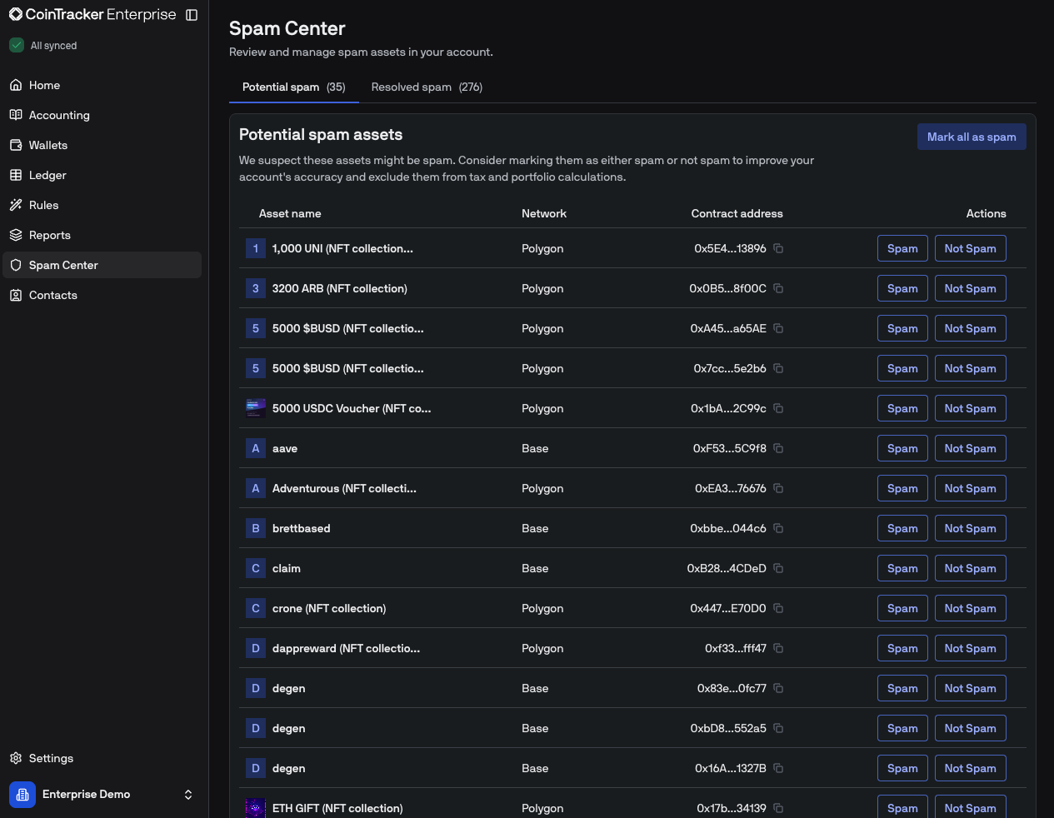Image resolution: width=1054 pixels, height=818 pixels.
Task: Switch to the Resolved spam tab
Action: pos(427,87)
